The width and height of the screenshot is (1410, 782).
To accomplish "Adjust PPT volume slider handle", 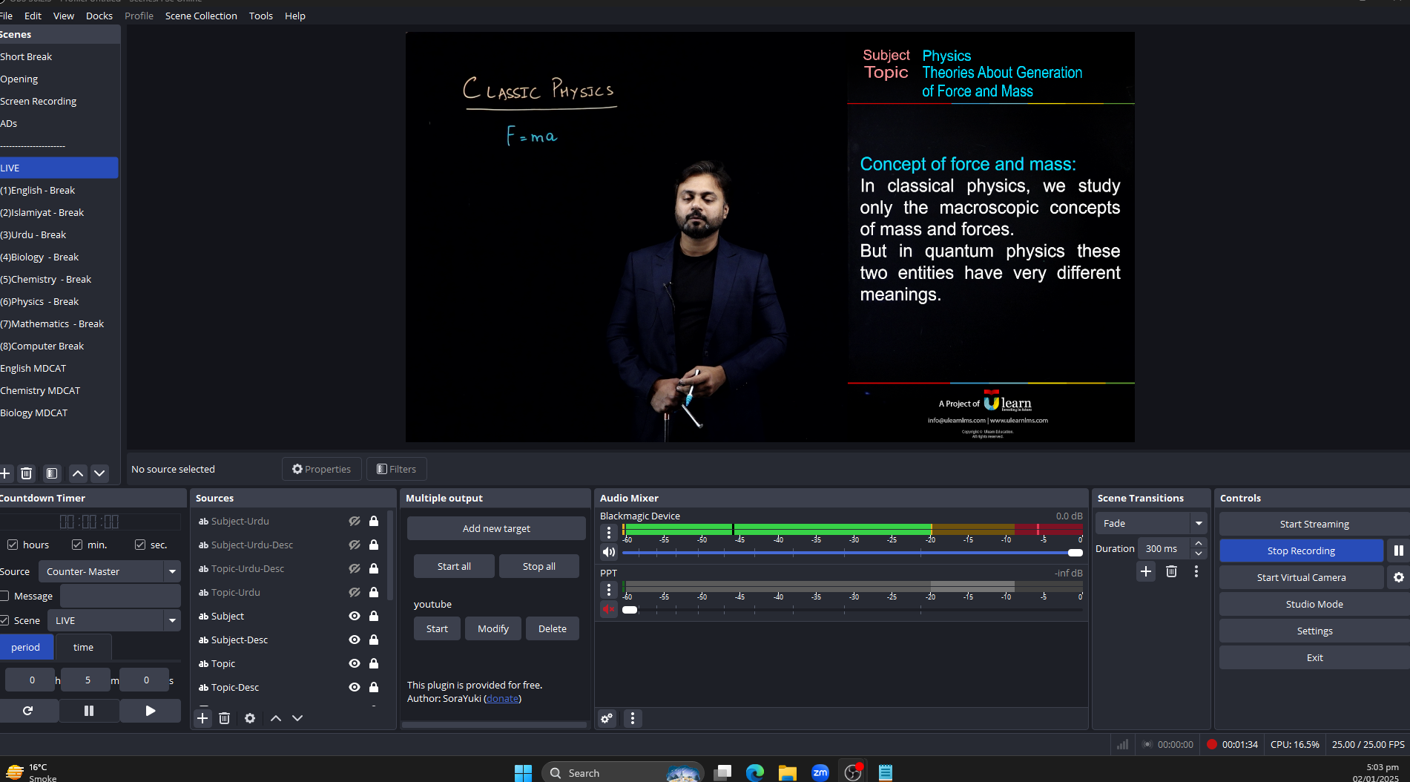I will (x=630, y=610).
